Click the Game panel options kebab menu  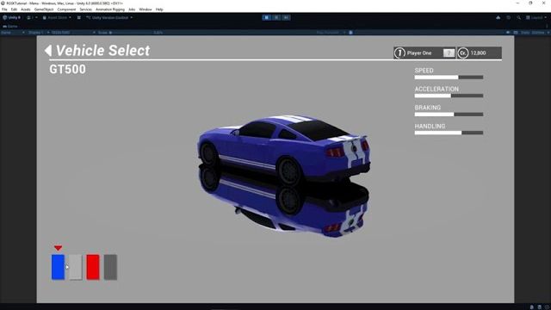click(x=548, y=27)
